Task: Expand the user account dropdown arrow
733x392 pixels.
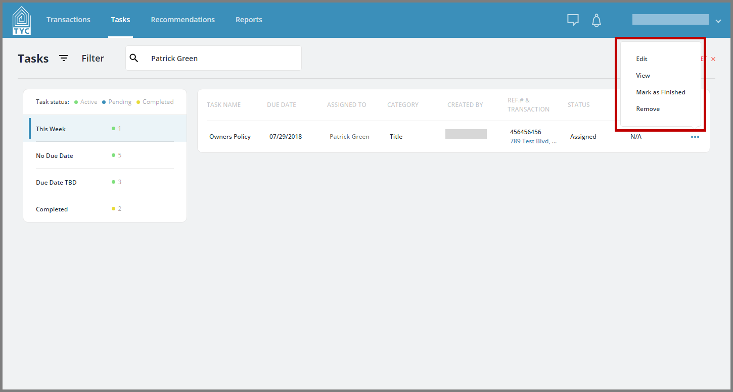Action: [718, 21]
